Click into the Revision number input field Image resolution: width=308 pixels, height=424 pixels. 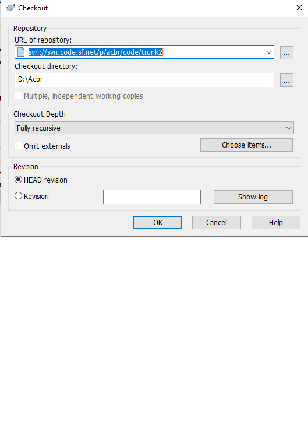(x=152, y=197)
